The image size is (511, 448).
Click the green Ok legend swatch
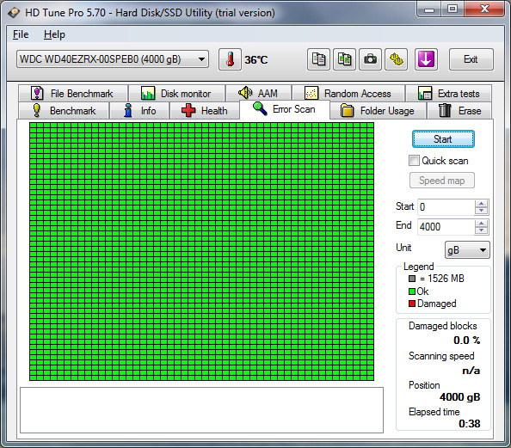coord(412,292)
